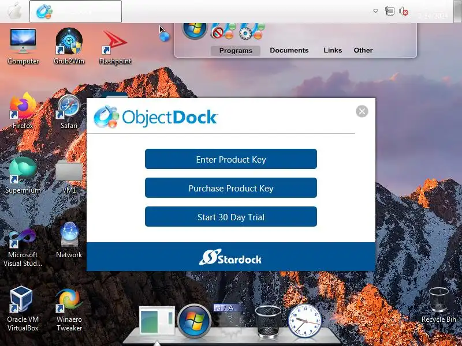
Task: Open the Documents tab in tabbed dock
Action: [x=289, y=50]
